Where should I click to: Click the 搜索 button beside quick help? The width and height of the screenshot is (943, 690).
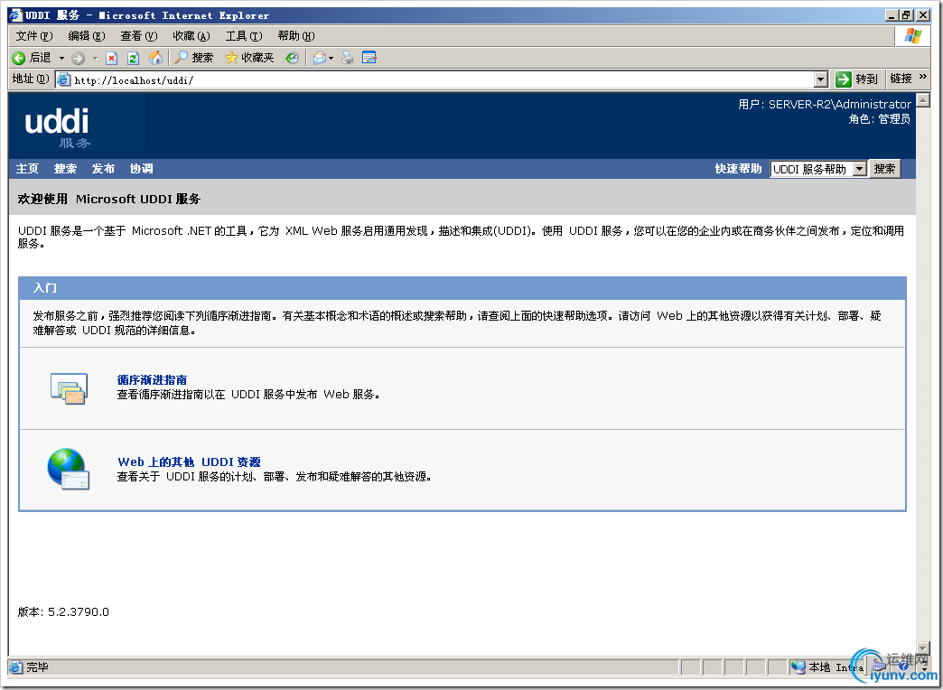884,169
